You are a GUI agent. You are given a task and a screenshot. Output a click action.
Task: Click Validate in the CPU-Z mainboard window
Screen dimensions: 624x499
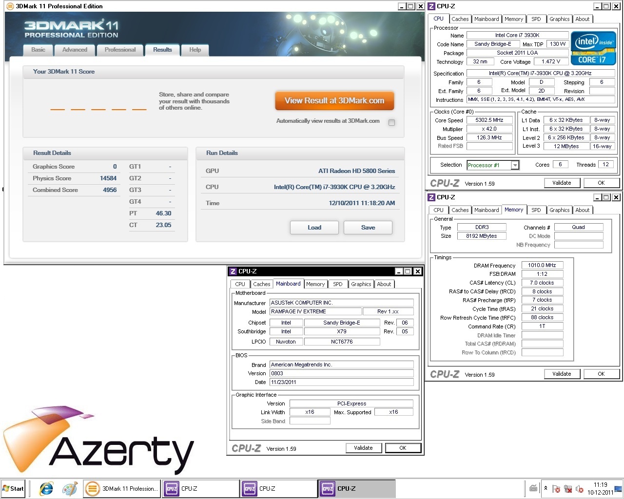click(x=363, y=448)
